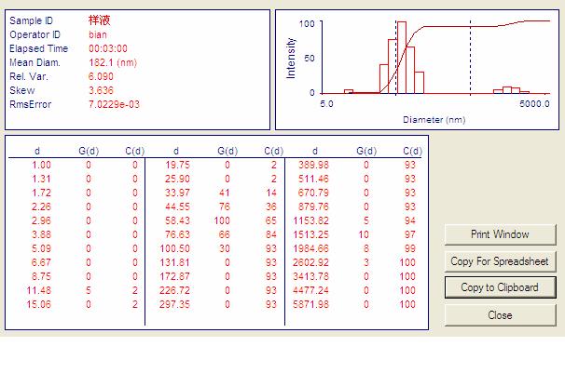
Task: Select diameter cell 4477.24
Action: click(311, 290)
